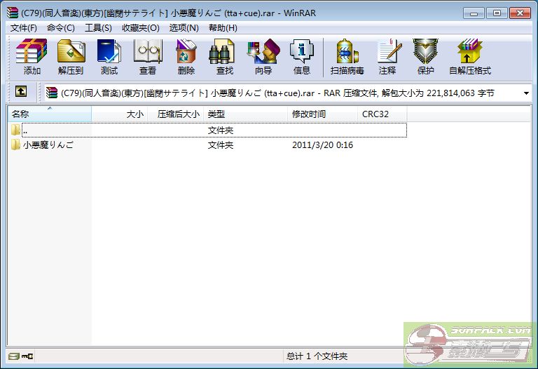Click the parent folder '..' icon
The image size is (538, 369).
point(15,130)
